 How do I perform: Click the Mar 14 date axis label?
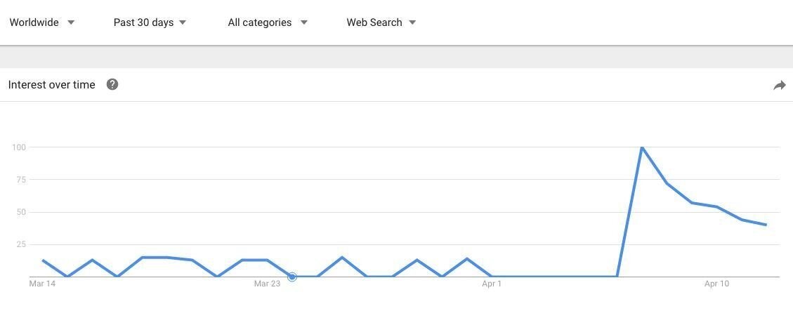pyautogui.click(x=42, y=284)
